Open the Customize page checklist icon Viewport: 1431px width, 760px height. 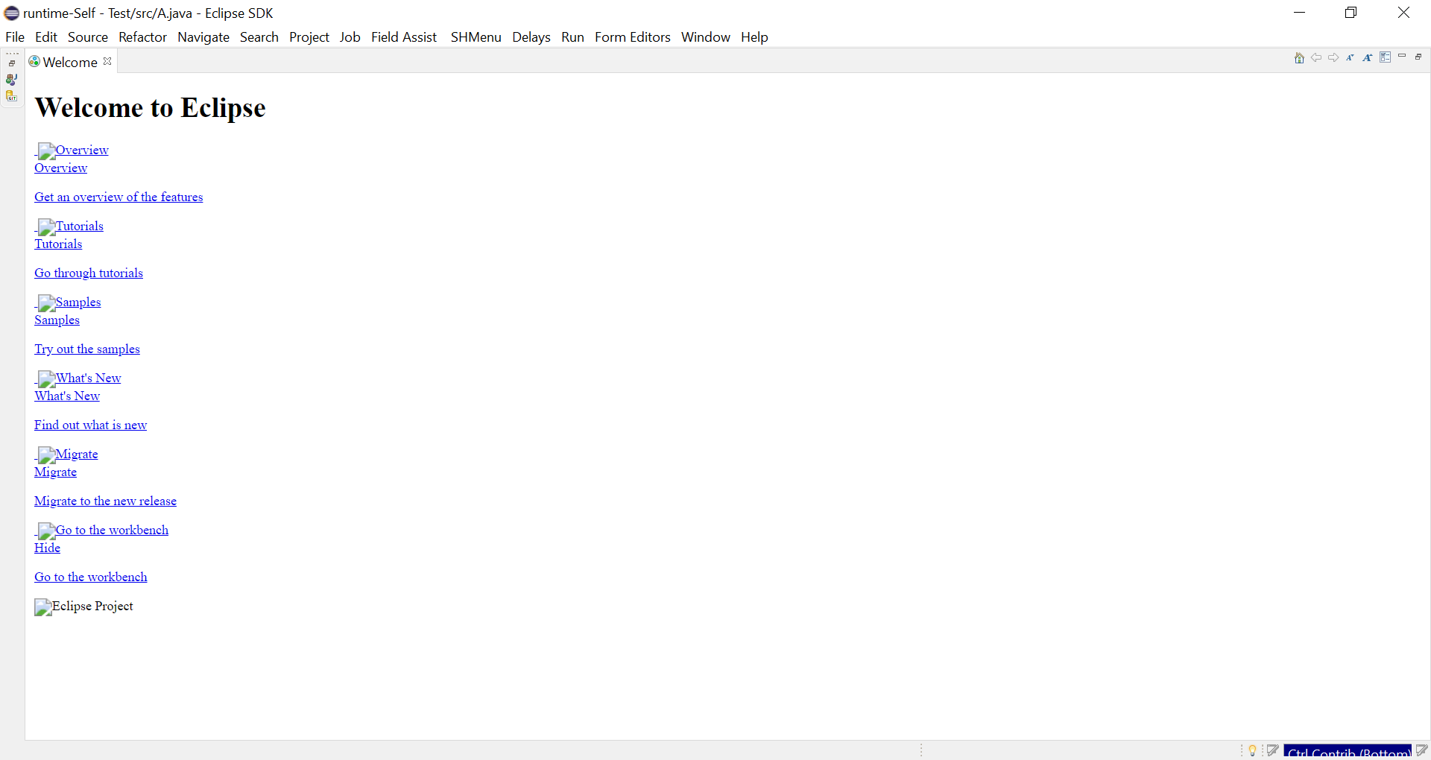1385,57
